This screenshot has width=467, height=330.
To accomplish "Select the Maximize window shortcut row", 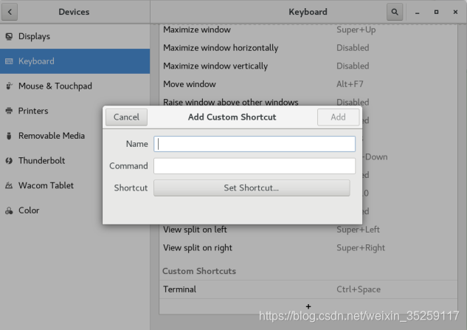I will (x=308, y=30).
